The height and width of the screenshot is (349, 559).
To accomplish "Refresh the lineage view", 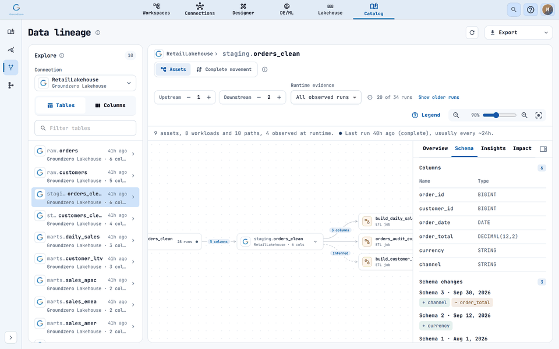I will [472, 33].
